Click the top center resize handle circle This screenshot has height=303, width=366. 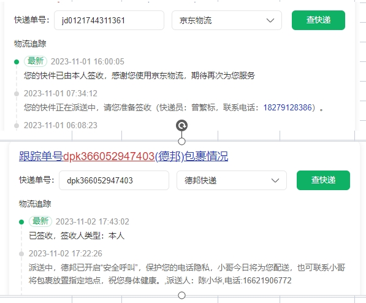(181, 141)
